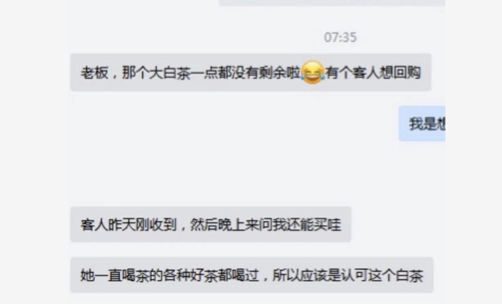Click the word 白茶 ending the last message
This screenshot has height=304, width=502.
410,275
